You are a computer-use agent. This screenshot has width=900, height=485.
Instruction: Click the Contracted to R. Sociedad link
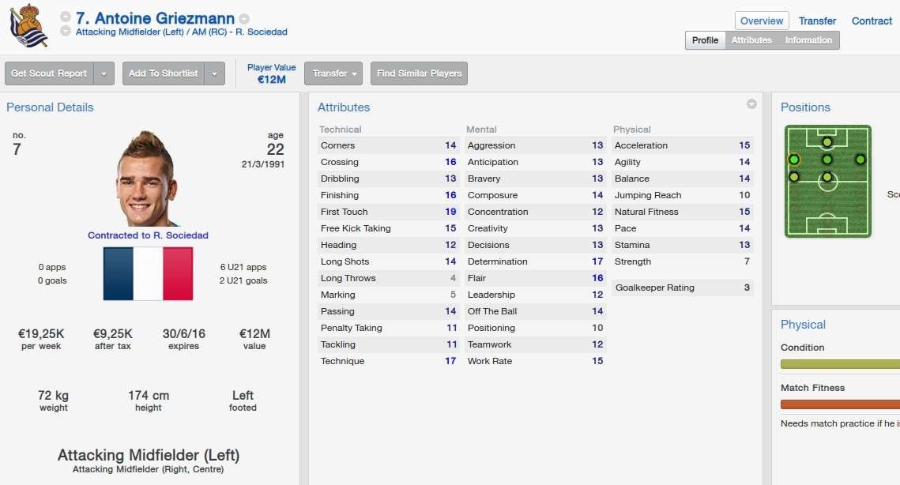pos(148,235)
